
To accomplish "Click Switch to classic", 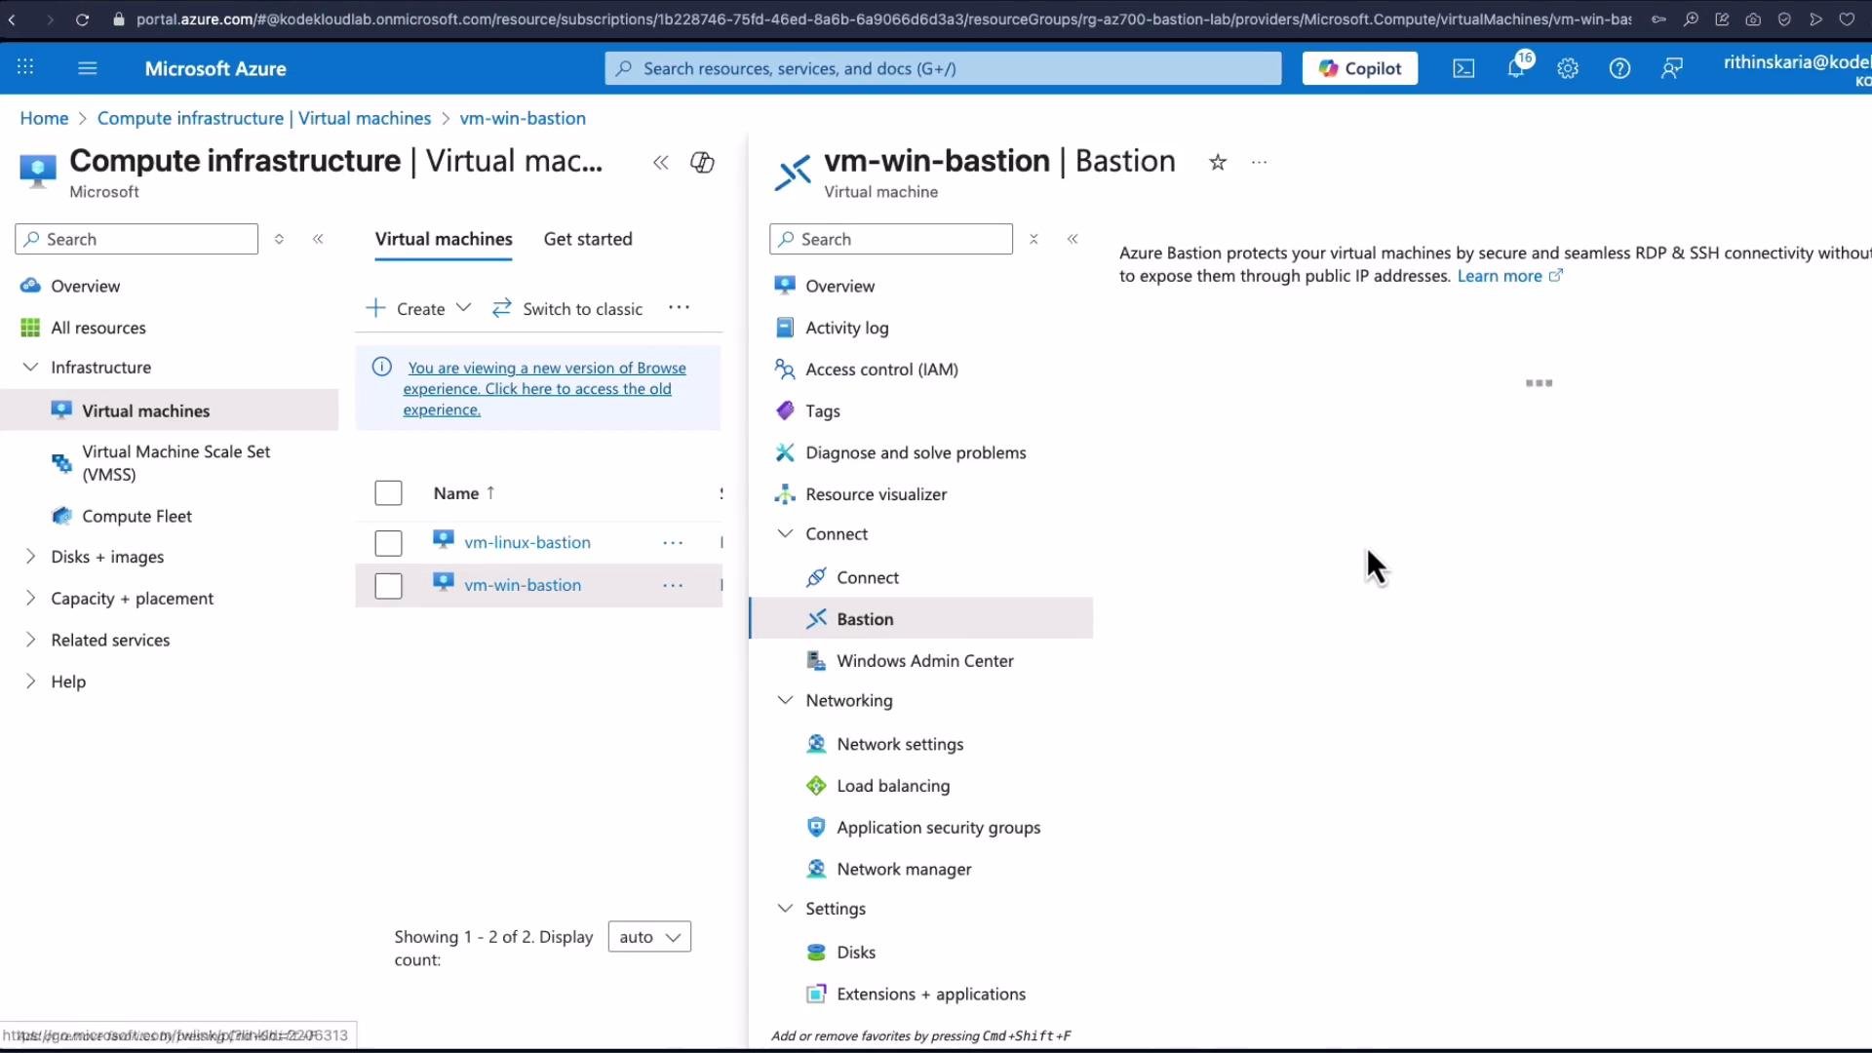I will pos(567,309).
